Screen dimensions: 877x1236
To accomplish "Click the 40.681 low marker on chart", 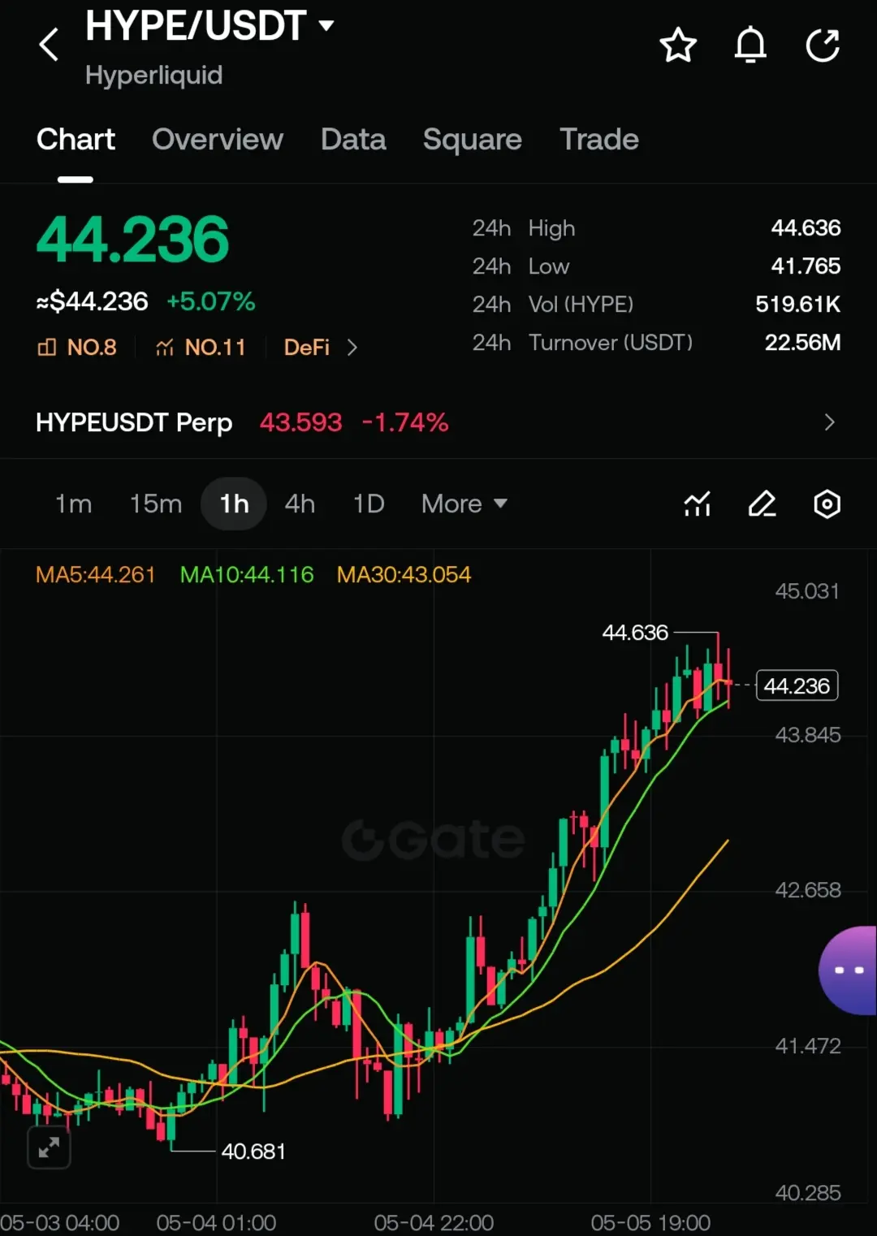I will coord(253,1152).
